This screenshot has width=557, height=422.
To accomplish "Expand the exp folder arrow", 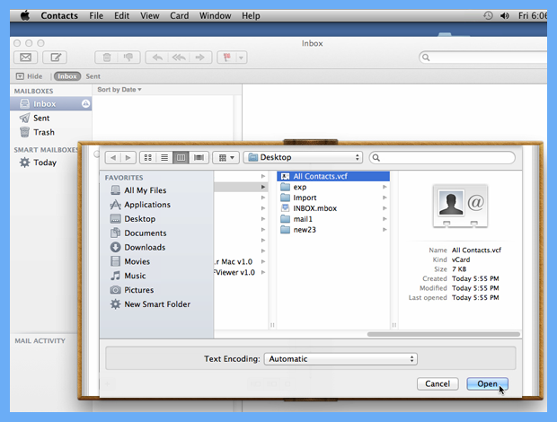I will (x=385, y=187).
